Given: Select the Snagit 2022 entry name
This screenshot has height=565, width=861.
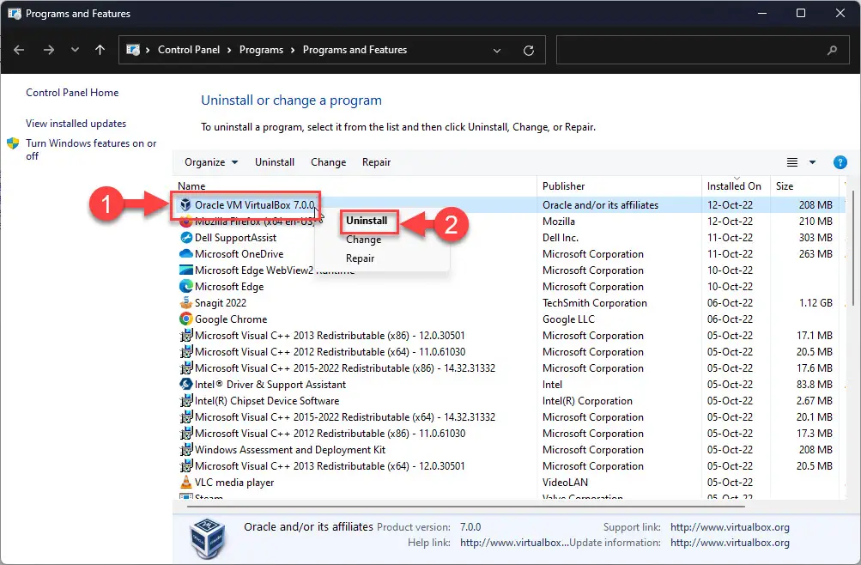Looking at the screenshot, I should [221, 303].
